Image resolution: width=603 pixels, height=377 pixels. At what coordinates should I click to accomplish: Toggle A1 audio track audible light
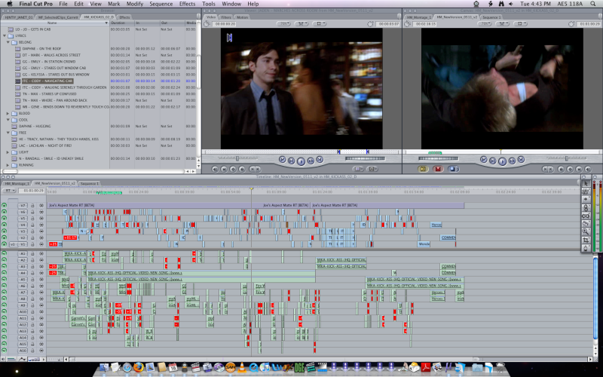(5, 253)
